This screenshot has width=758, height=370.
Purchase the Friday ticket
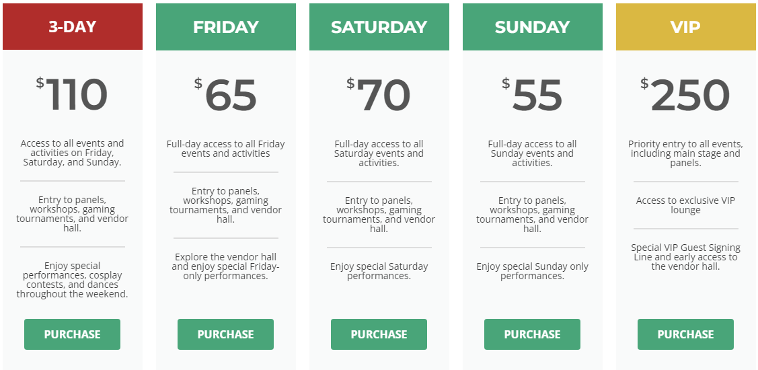tap(225, 334)
